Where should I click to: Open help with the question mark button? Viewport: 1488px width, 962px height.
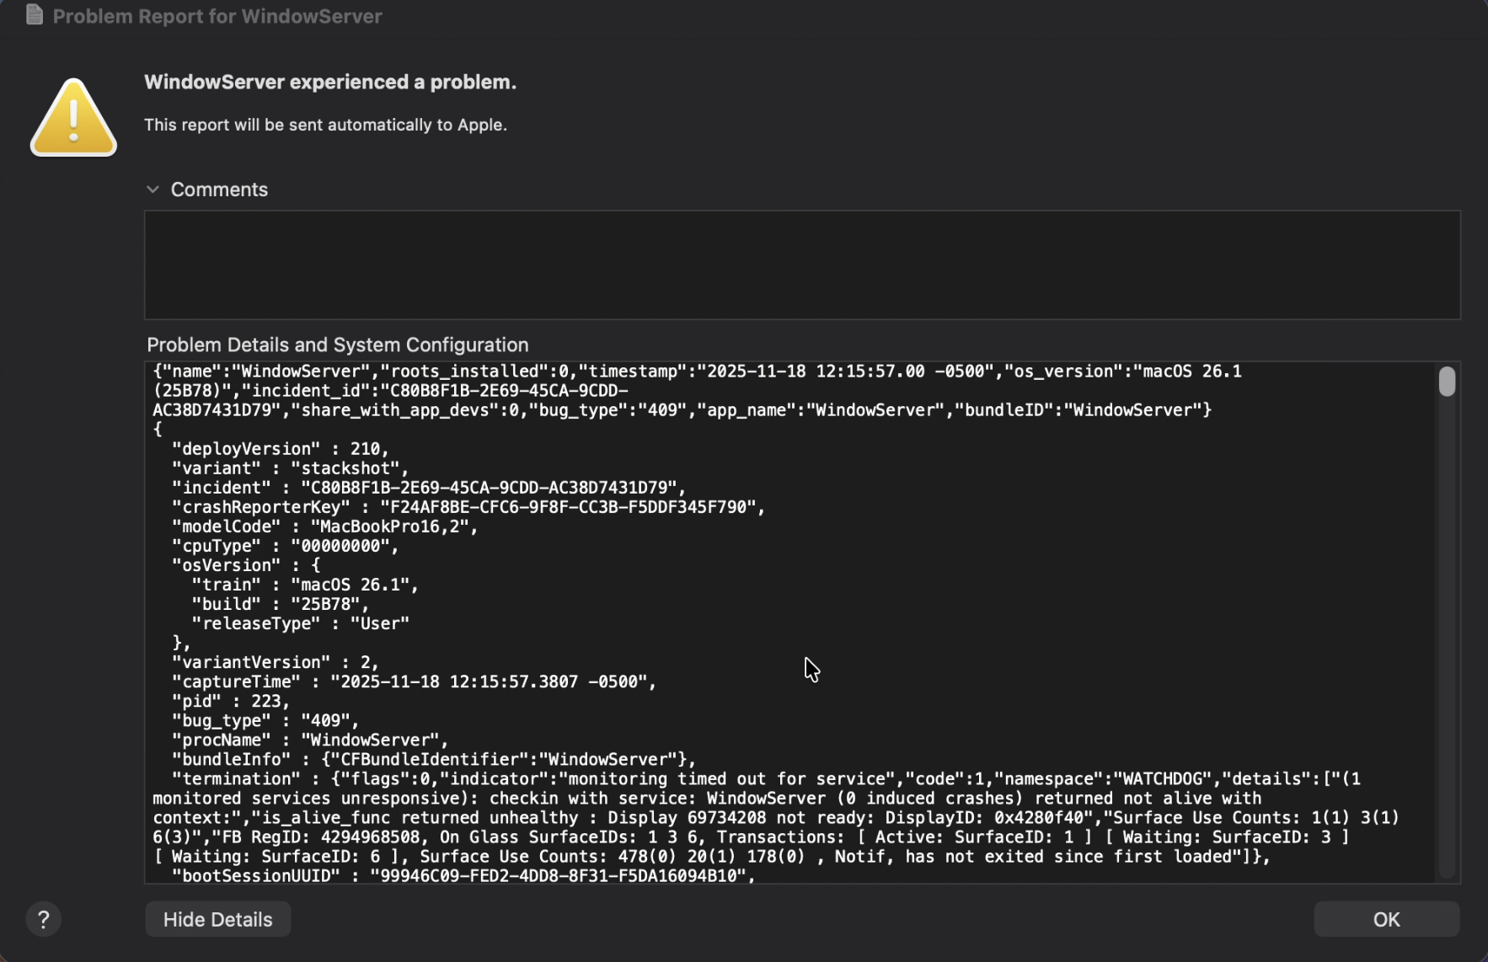coord(44,919)
